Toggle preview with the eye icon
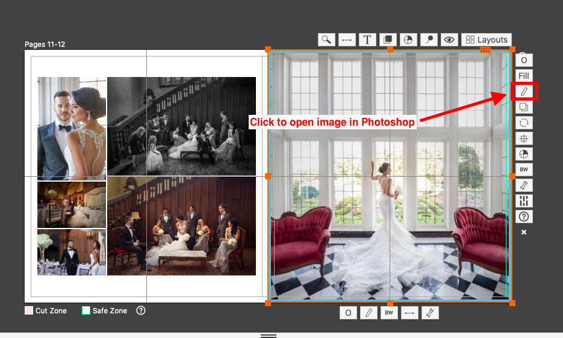The image size is (563, 338). pyautogui.click(x=449, y=40)
